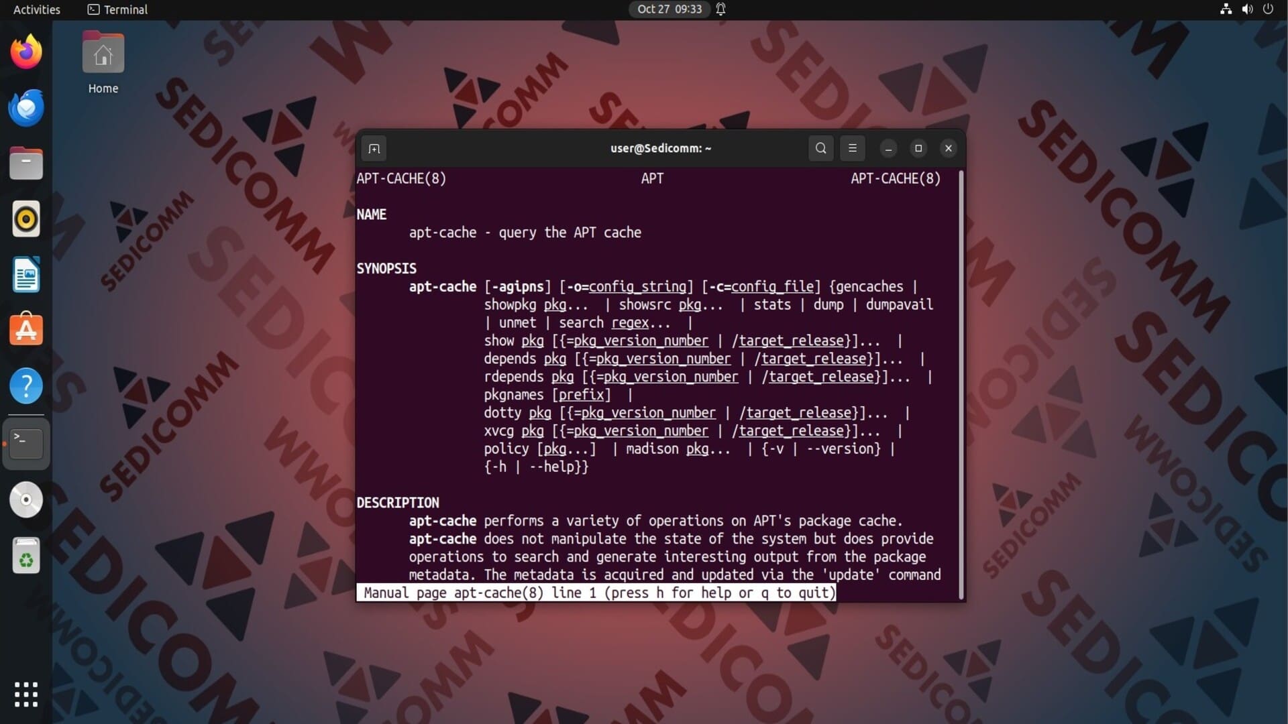The height and width of the screenshot is (724, 1288).
Task: Open the Terminal app menu in top bar
Action: 118,9
